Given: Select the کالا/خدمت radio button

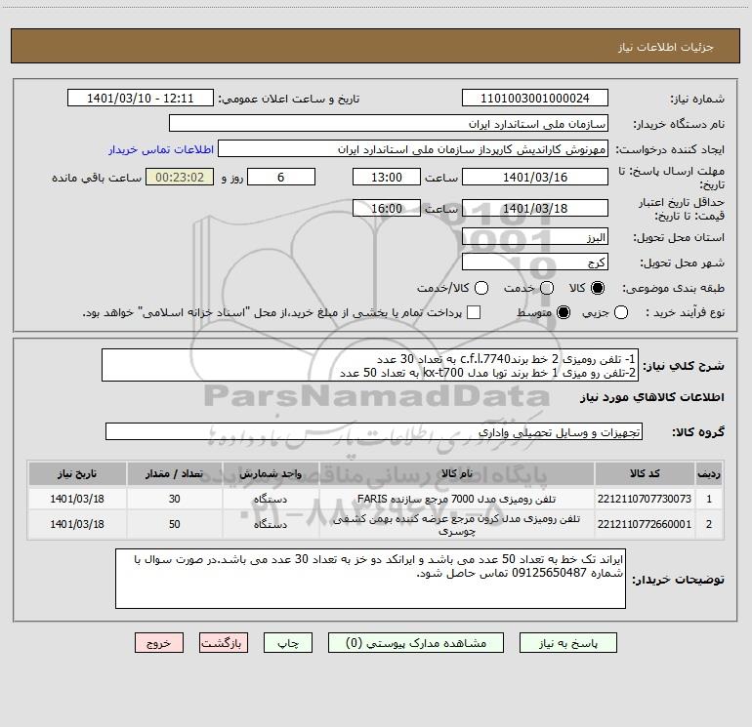Looking at the screenshot, I should pos(481,288).
